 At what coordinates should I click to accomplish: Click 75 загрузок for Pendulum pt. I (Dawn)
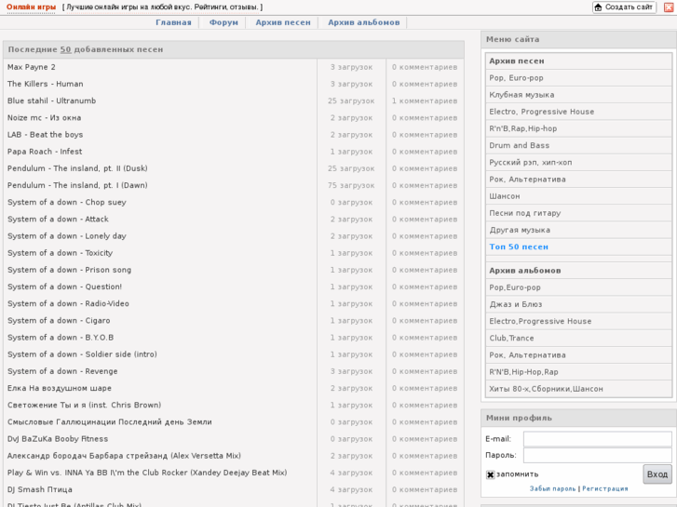tap(351, 185)
